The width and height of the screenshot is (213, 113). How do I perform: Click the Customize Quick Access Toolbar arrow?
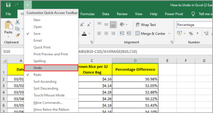point(28,5)
